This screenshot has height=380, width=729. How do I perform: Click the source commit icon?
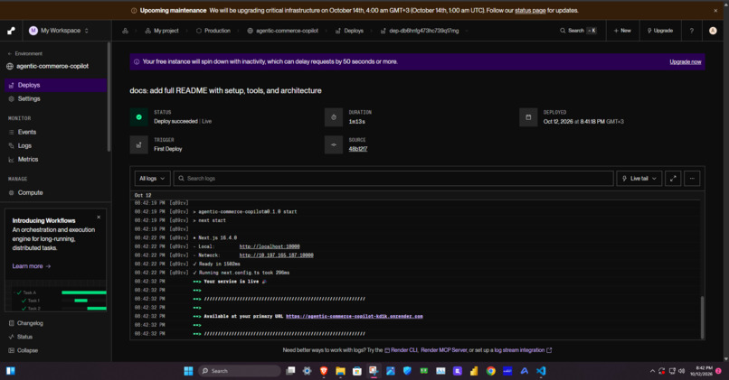coord(334,144)
